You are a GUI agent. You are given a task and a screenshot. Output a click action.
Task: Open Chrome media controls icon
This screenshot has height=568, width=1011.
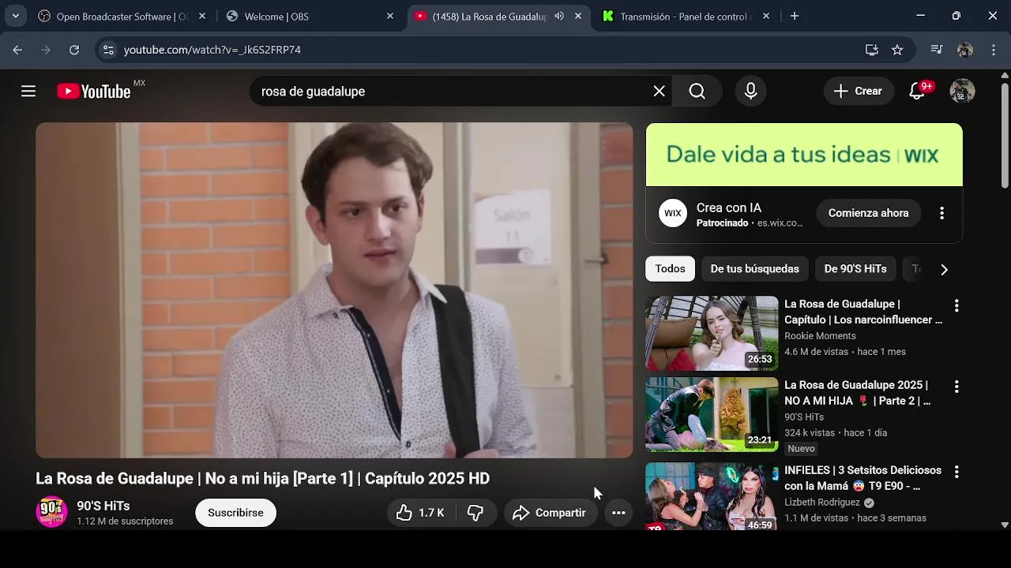coord(937,50)
